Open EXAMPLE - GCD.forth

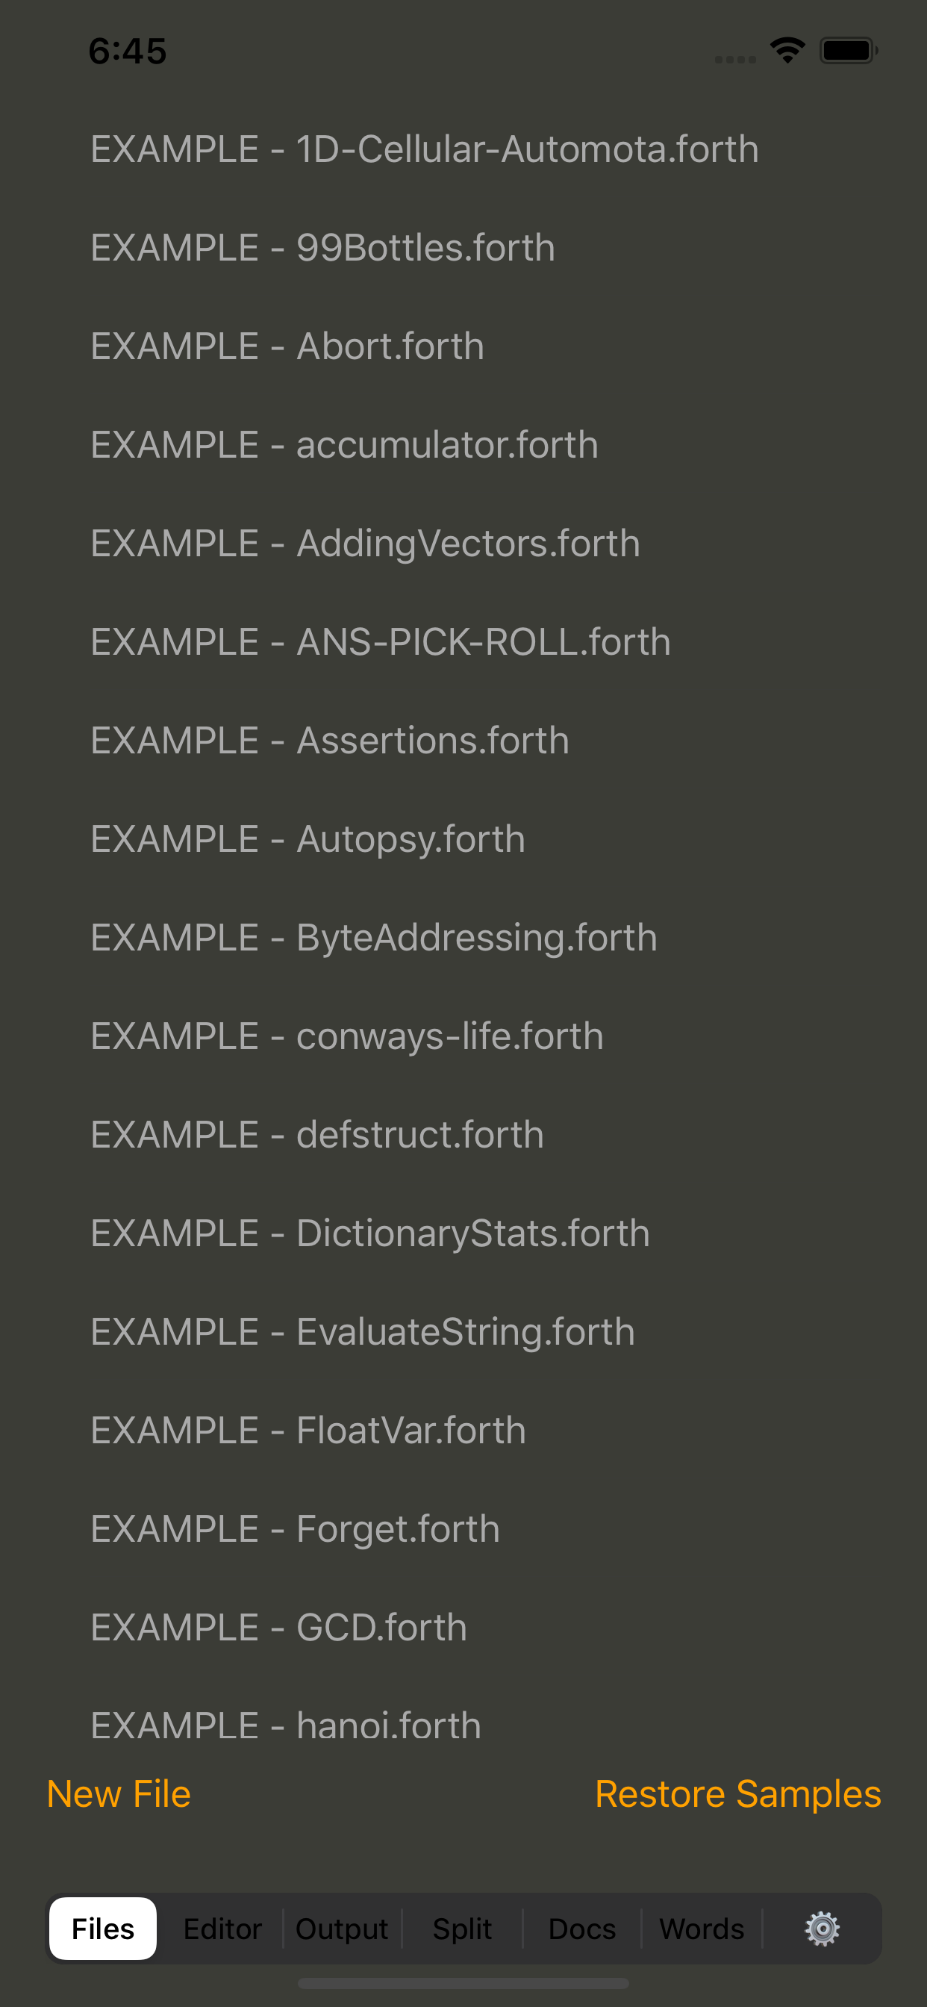click(x=278, y=1627)
